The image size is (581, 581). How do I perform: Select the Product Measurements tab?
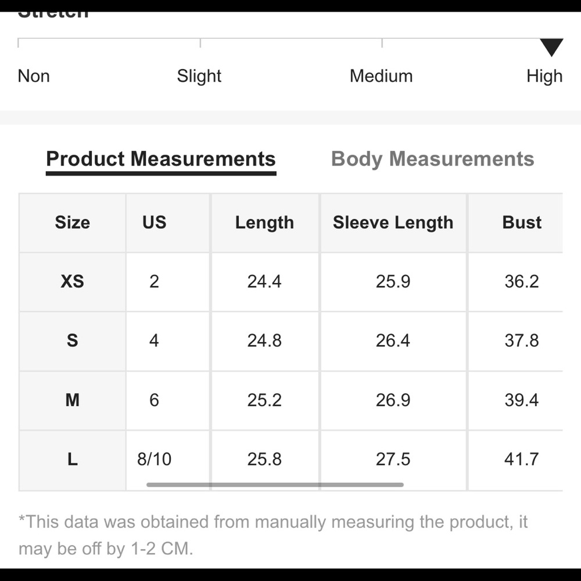pyautogui.click(x=161, y=159)
